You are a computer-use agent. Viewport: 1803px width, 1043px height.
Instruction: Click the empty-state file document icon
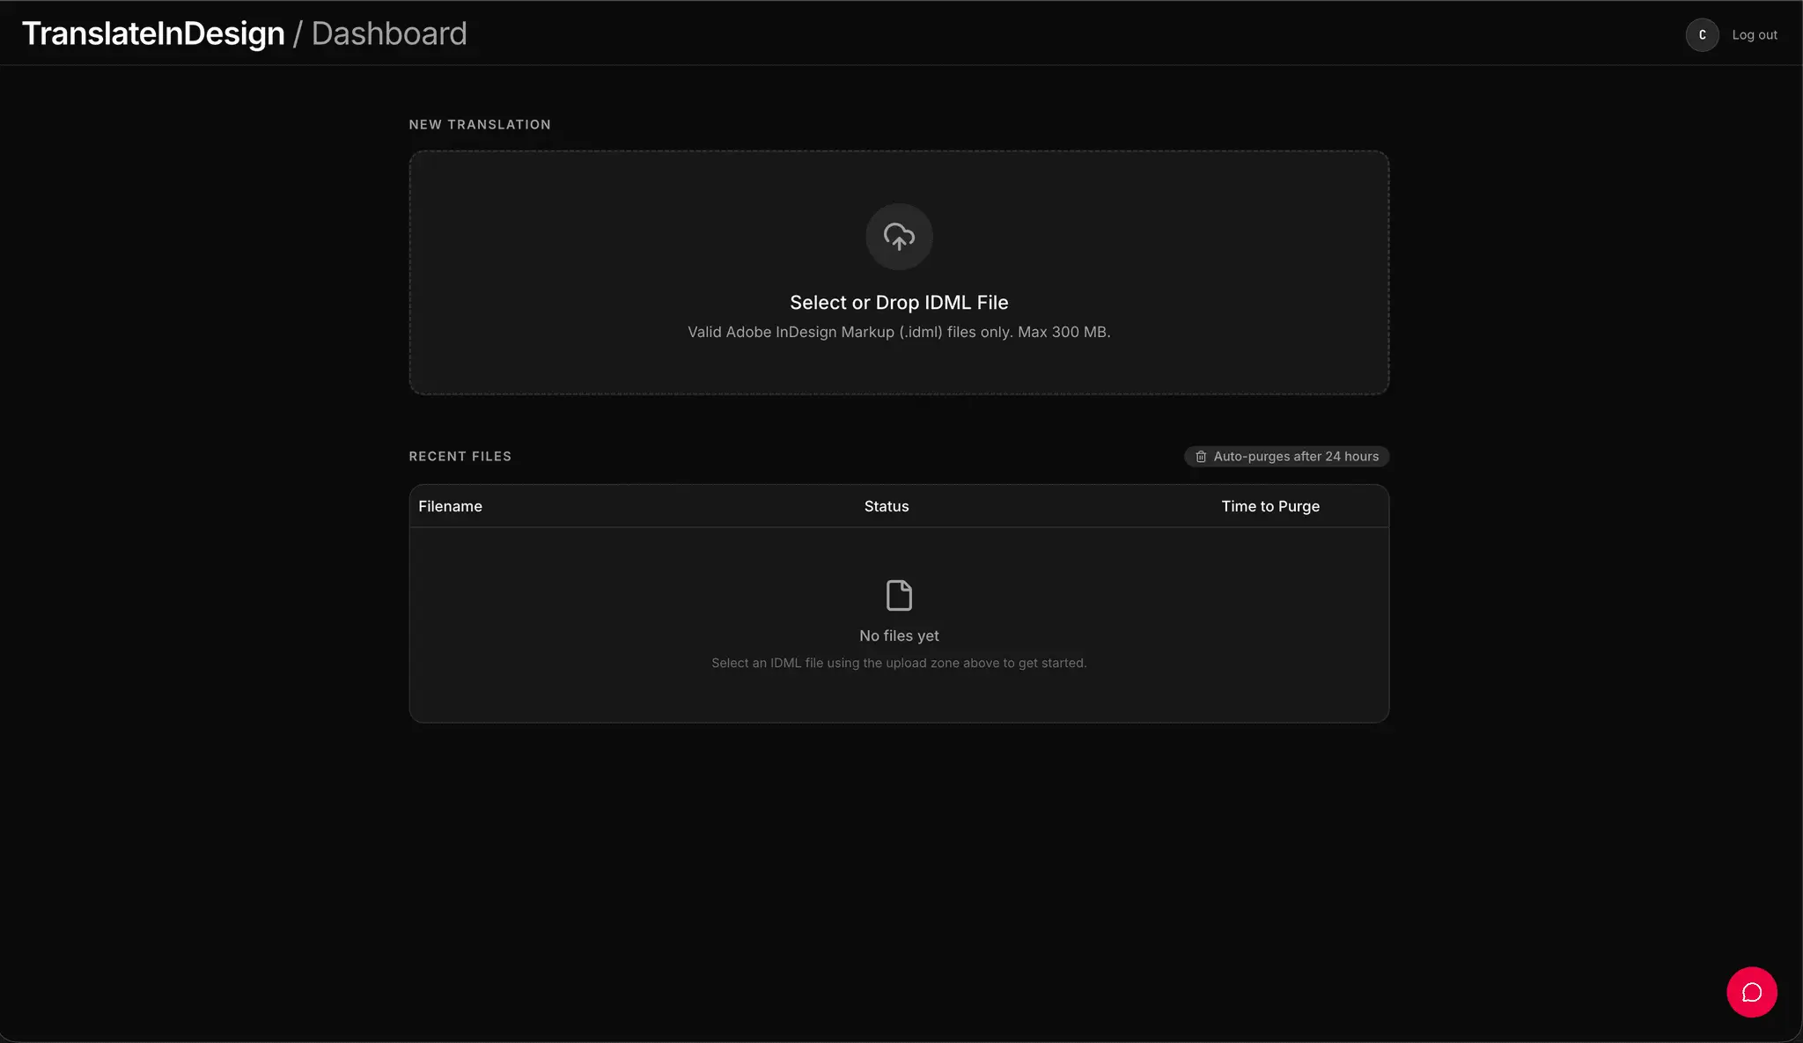coord(899,595)
